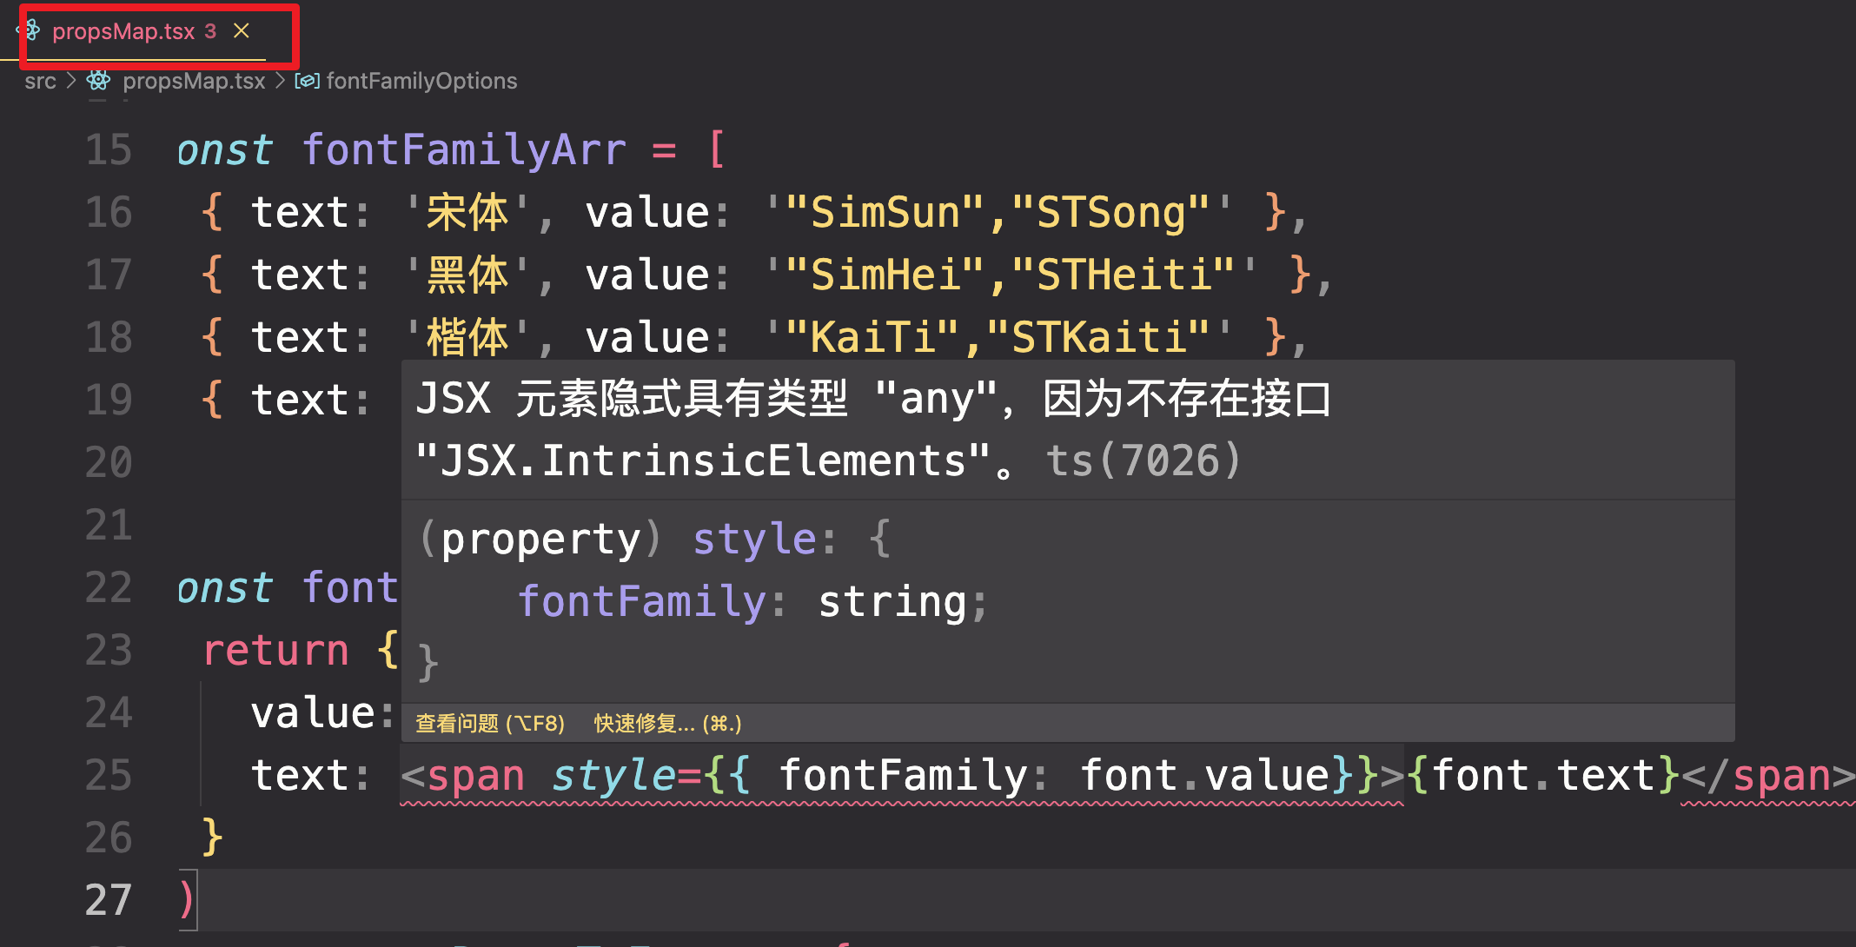Click the style attribute on line 25
The width and height of the screenshot is (1856, 947).
[x=613, y=775]
